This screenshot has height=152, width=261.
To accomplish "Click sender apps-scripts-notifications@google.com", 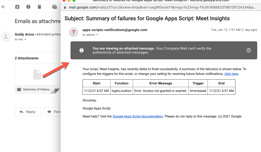I will (115, 30).
